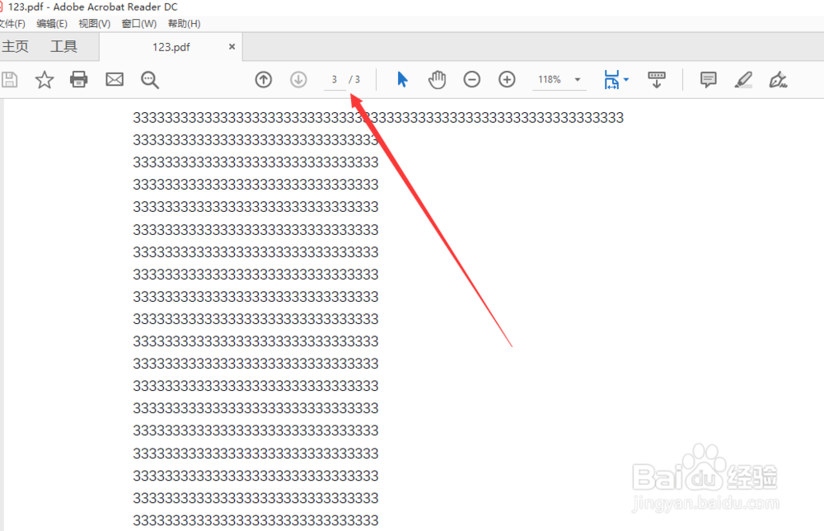Screen dimensions: 824x531
Task: Zoom in with the plus icon
Action: [x=507, y=79]
